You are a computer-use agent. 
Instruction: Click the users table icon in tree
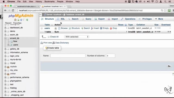click(x=11, y=45)
